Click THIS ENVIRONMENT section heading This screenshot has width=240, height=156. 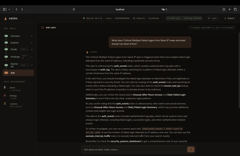coord(15,82)
